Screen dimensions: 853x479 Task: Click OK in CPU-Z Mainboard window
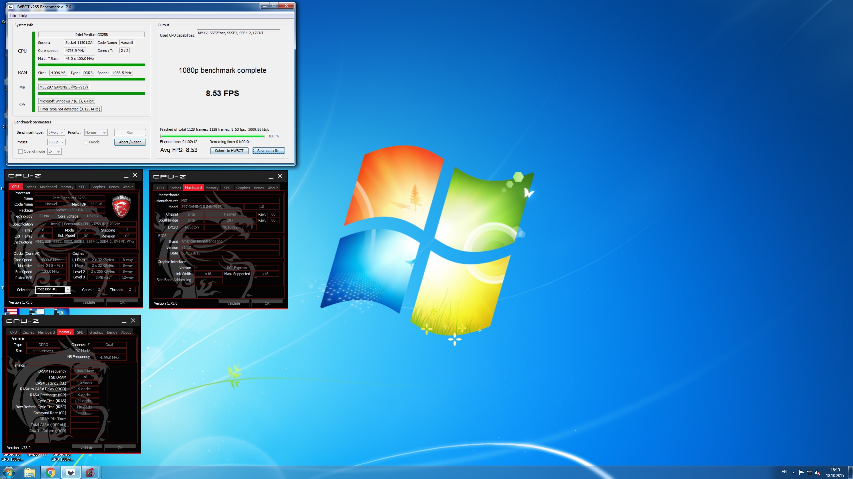point(267,303)
